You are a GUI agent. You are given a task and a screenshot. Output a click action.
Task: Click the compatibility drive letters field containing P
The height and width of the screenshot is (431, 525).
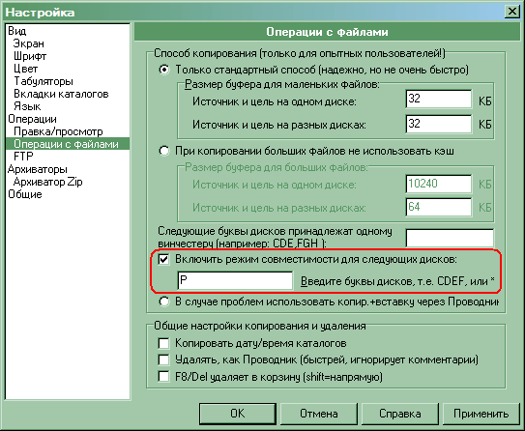pos(235,280)
